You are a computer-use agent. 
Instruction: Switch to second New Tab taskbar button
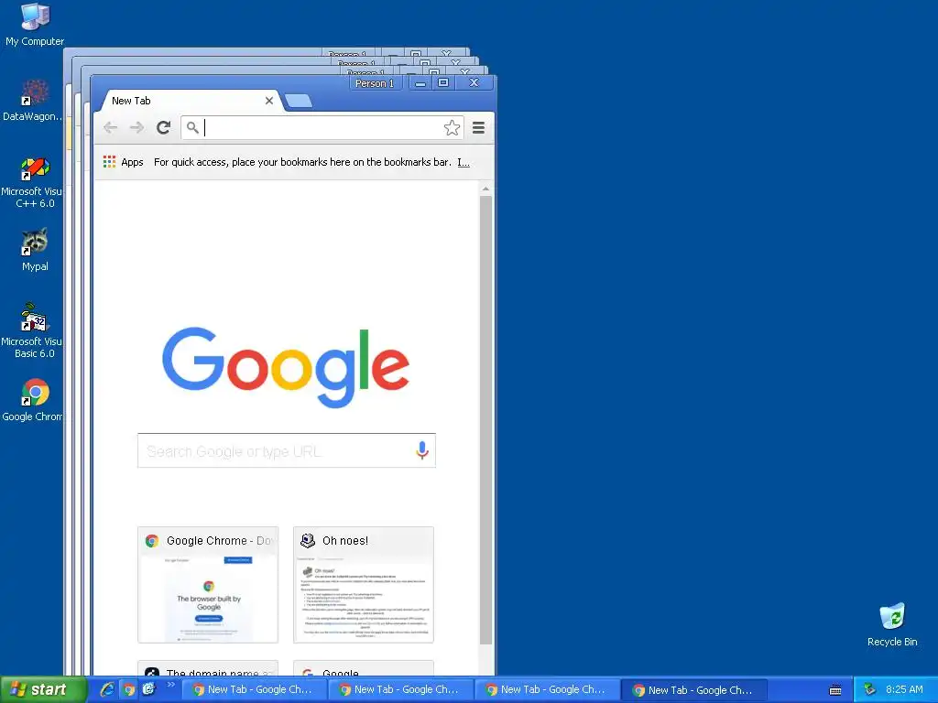(399, 689)
